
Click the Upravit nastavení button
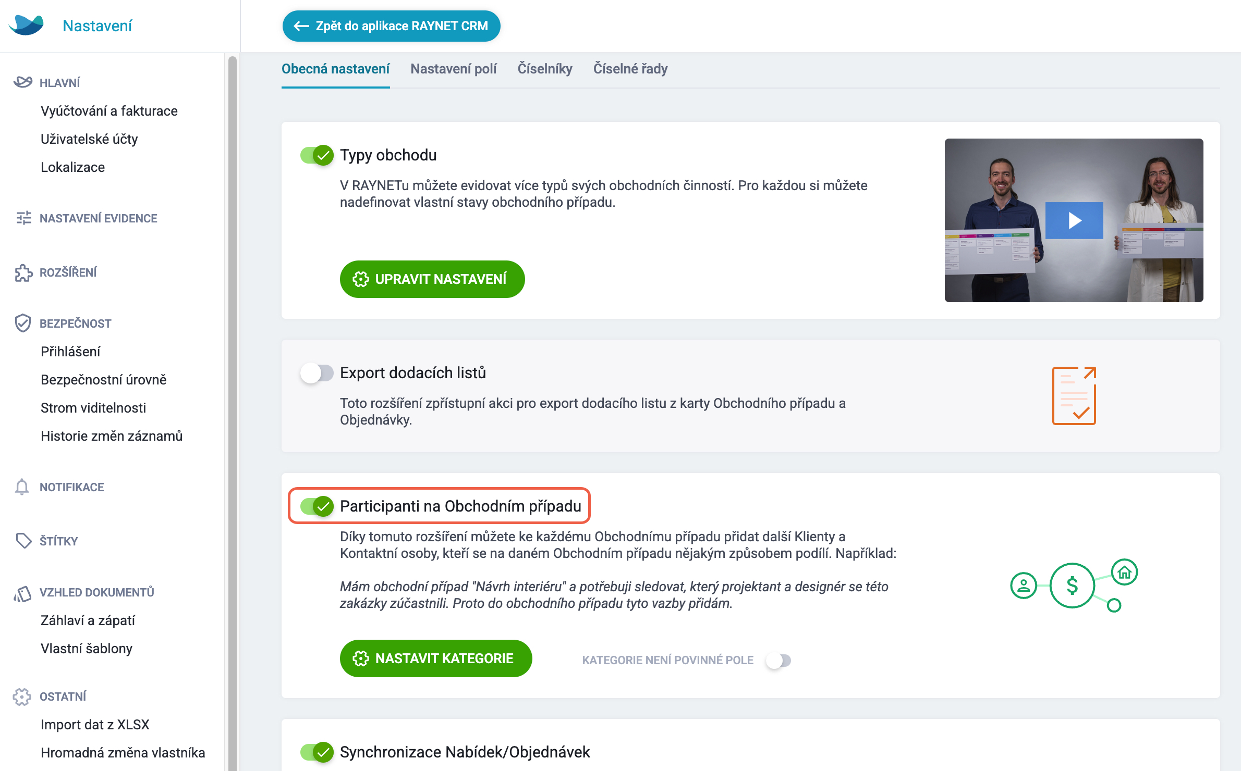click(432, 279)
